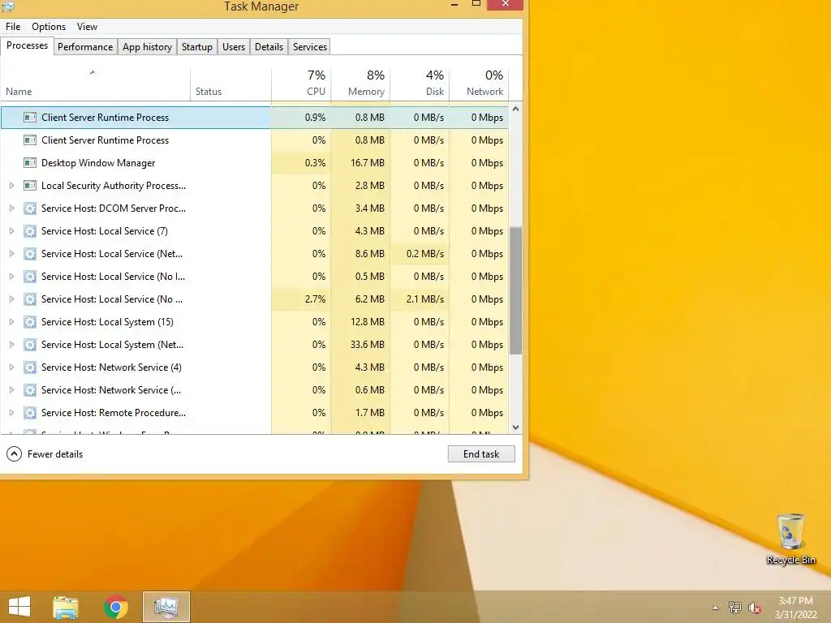Click the Fewer details arrow icon
The width and height of the screenshot is (831, 623).
pos(14,454)
